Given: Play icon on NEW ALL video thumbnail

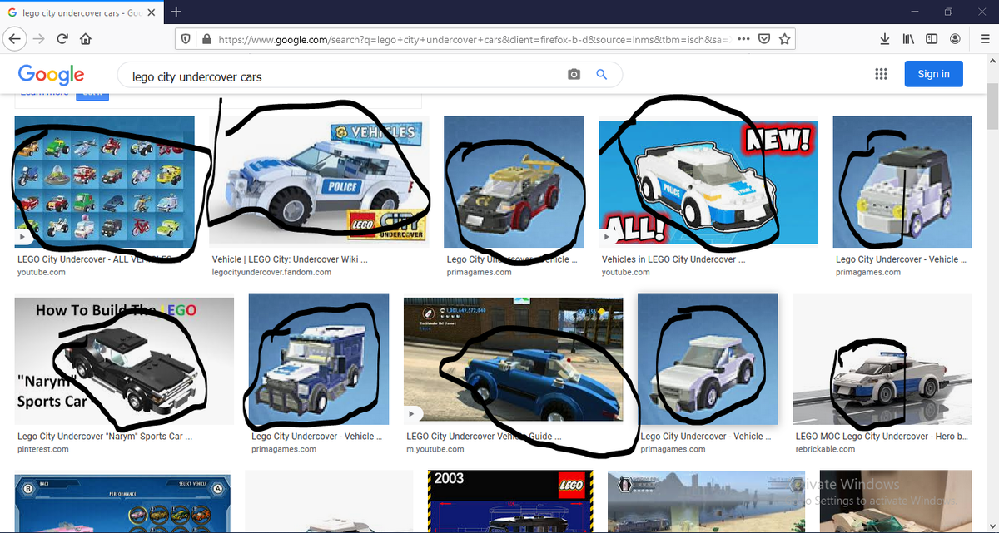Looking at the screenshot, I should tap(607, 237).
